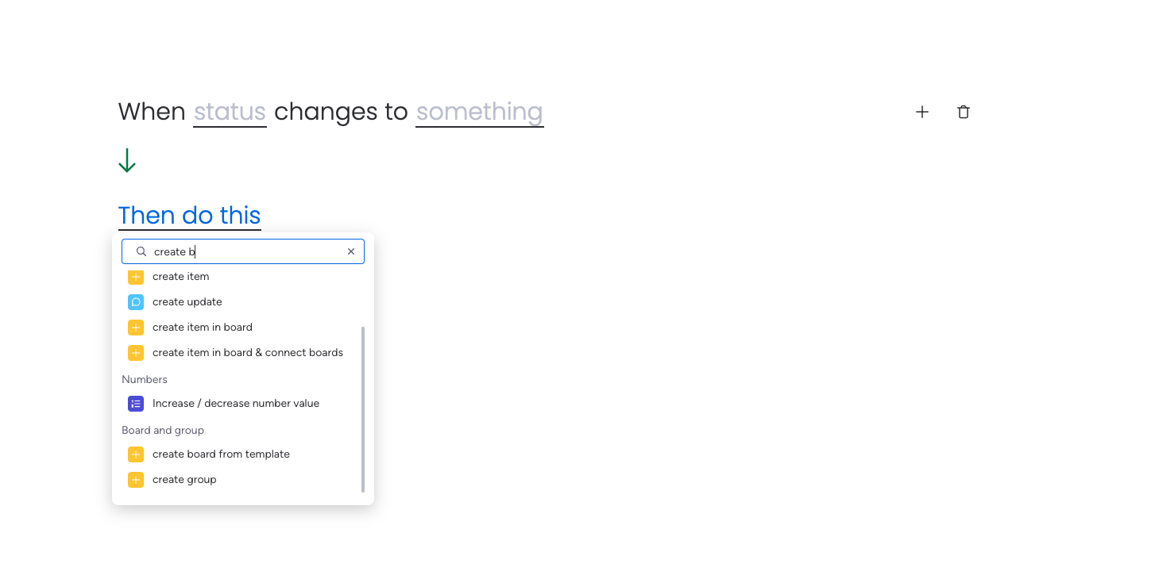Click the icon beside create board from template

click(136, 454)
